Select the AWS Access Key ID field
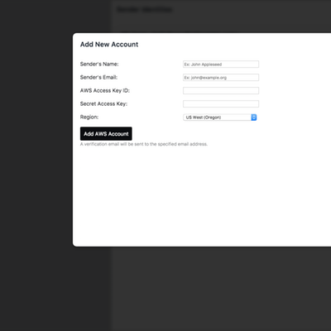The image size is (331, 331). [x=221, y=91]
